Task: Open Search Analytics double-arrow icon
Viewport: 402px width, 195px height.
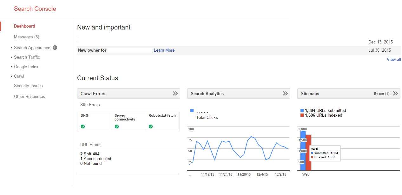Action: [285, 94]
